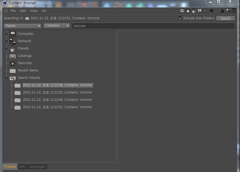Open the View menu
The width and height of the screenshot is (240, 172).
tap(34, 11)
